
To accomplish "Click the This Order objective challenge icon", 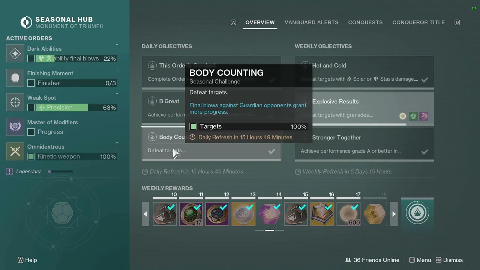I will click(x=152, y=65).
